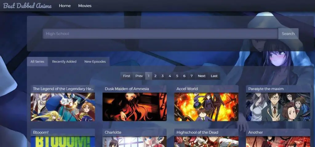
Task: Open the Dusk Maiden of Amnesia thumbnail
Action: pyautogui.click(x=135, y=107)
